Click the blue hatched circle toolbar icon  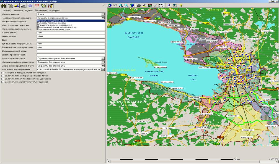[30, 6]
